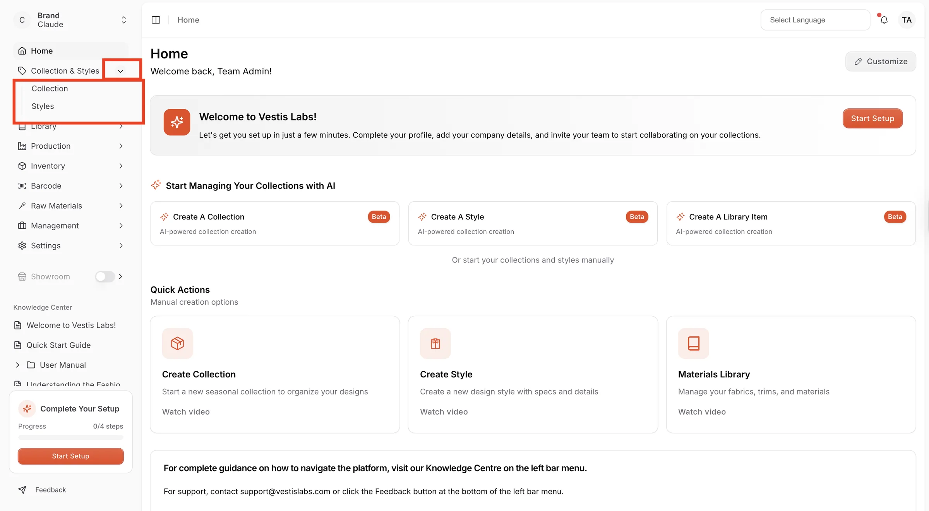Image resolution: width=929 pixels, height=511 pixels.
Task: Click the Raw Materials icon
Action: tap(22, 206)
